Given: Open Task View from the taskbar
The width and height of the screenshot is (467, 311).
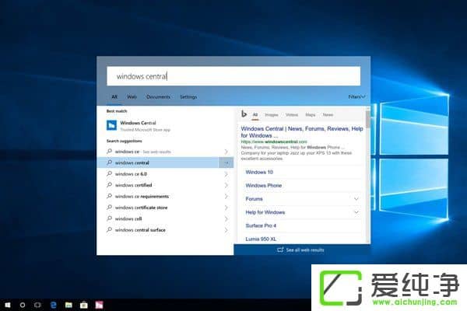Looking at the screenshot, I should click(37, 305).
